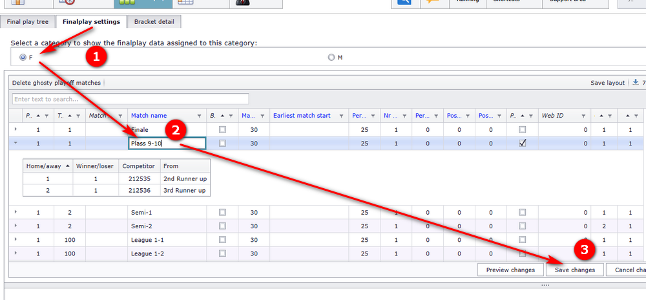The height and width of the screenshot is (300, 646).
Task: Tick checkbox beside Web ID in Finale row
Action: tap(523, 129)
